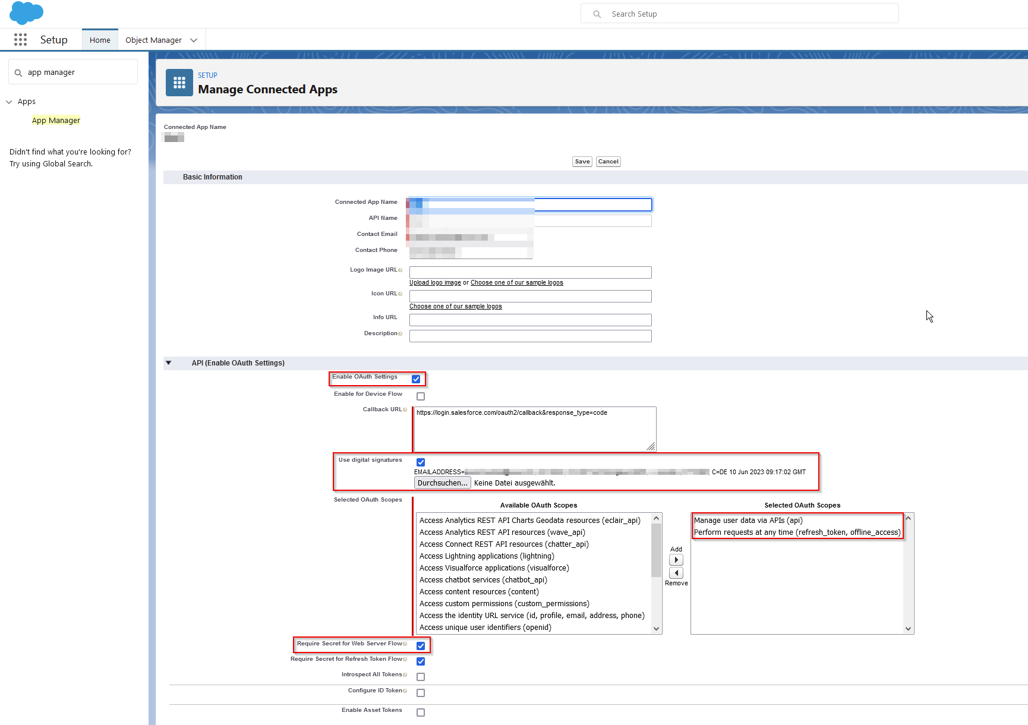The height and width of the screenshot is (725, 1028).
Task: Click the Salesforce cloud logo
Action: click(26, 12)
